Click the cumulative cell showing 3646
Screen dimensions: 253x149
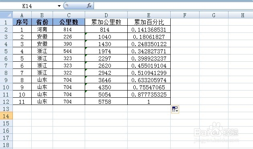(106, 80)
